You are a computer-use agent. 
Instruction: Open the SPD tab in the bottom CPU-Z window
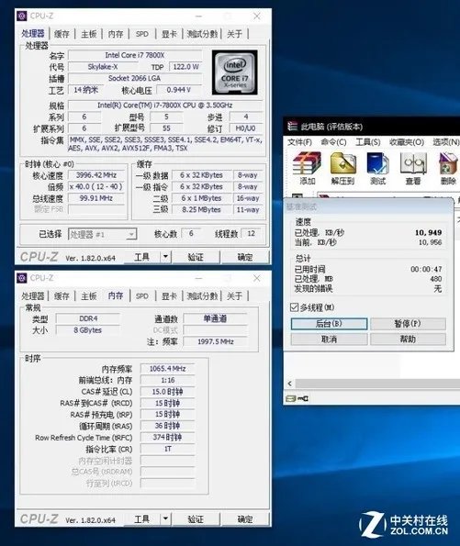[x=142, y=296]
